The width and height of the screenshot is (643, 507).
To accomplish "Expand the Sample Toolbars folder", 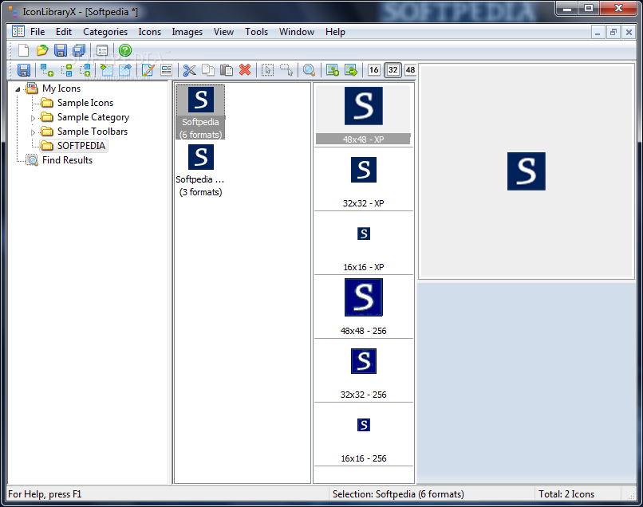I will (33, 132).
